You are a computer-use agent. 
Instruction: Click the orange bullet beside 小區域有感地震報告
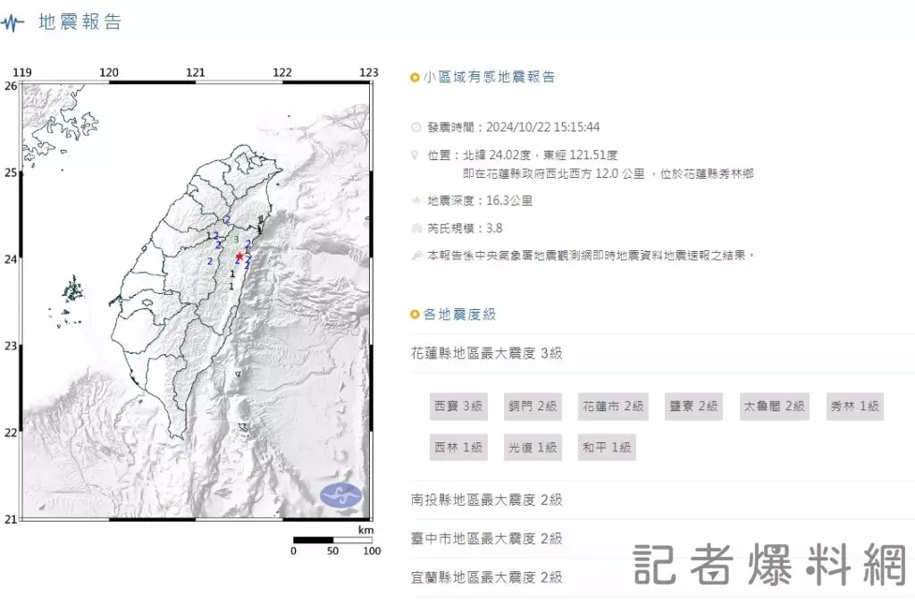(x=415, y=78)
